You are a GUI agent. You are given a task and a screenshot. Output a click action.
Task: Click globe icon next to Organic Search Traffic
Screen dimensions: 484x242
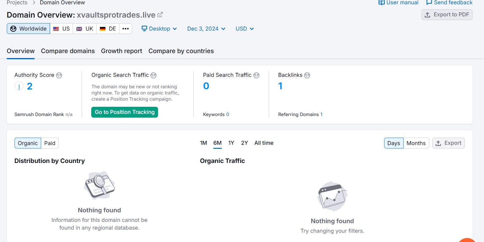[x=153, y=75]
